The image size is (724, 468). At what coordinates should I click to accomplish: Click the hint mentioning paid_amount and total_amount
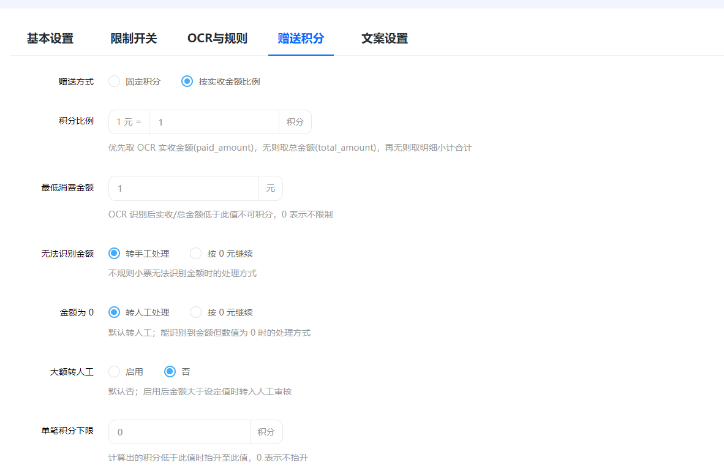pos(290,148)
